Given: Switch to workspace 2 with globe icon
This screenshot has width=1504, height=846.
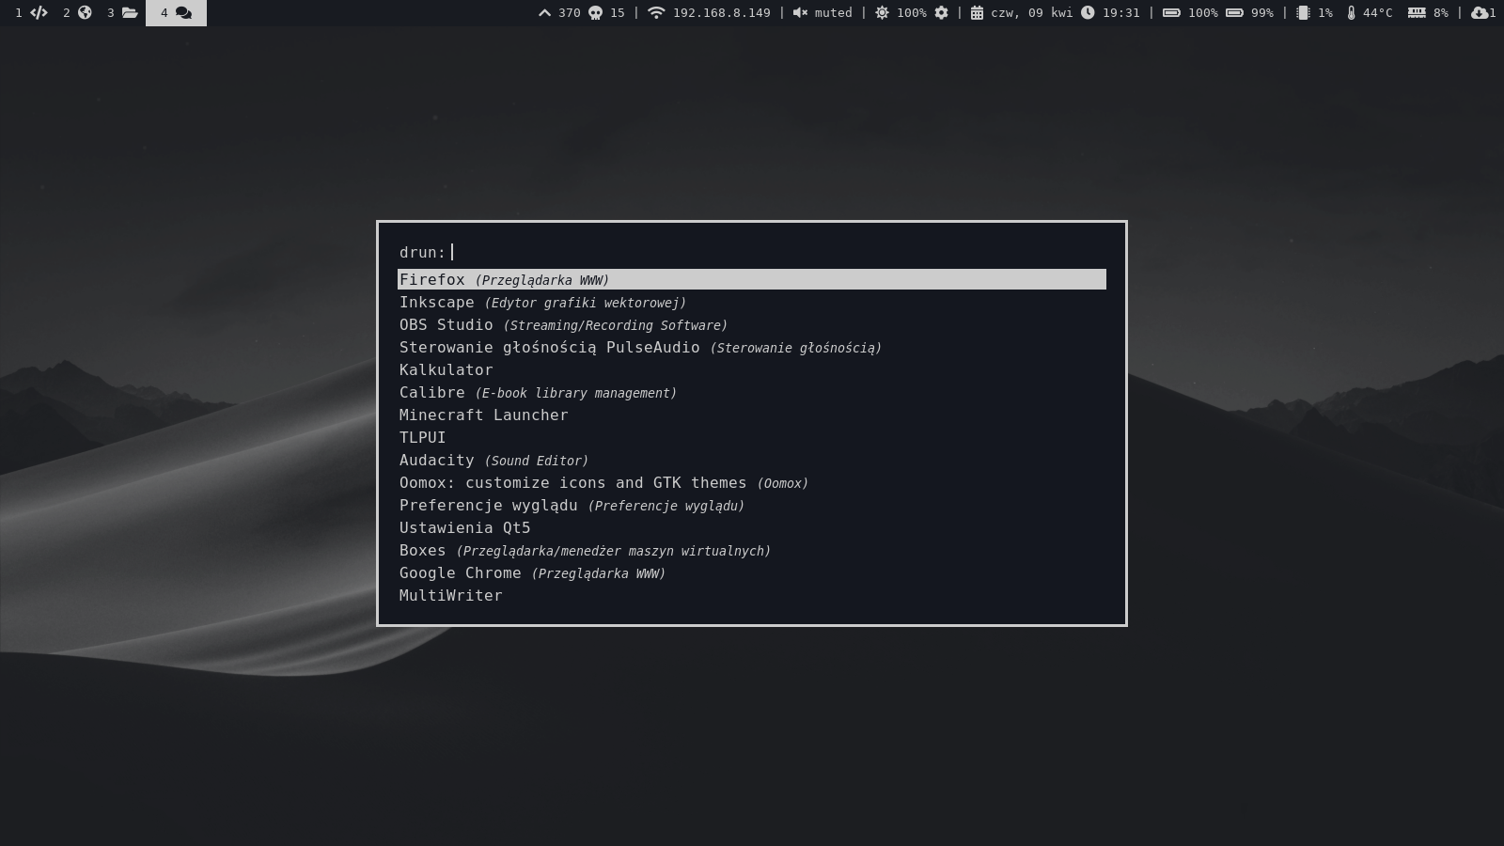Looking at the screenshot, I should coord(77,13).
